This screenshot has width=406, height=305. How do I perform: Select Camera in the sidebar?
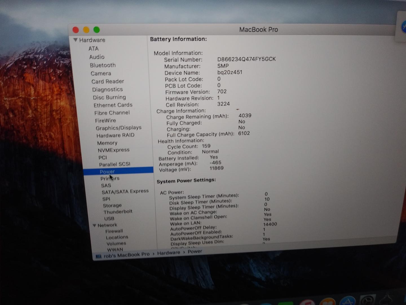coord(101,73)
